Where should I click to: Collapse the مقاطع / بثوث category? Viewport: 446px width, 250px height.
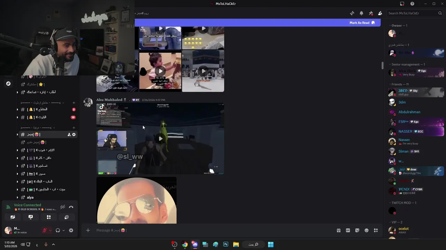coord(43,103)
